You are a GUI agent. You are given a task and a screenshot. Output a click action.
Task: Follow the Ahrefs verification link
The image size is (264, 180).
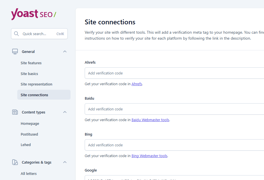coord(137,84)
